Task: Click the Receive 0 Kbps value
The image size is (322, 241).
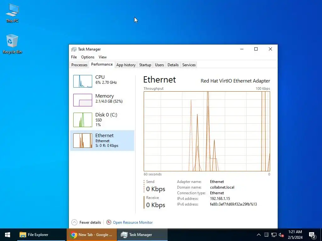Action: [156, 205]
